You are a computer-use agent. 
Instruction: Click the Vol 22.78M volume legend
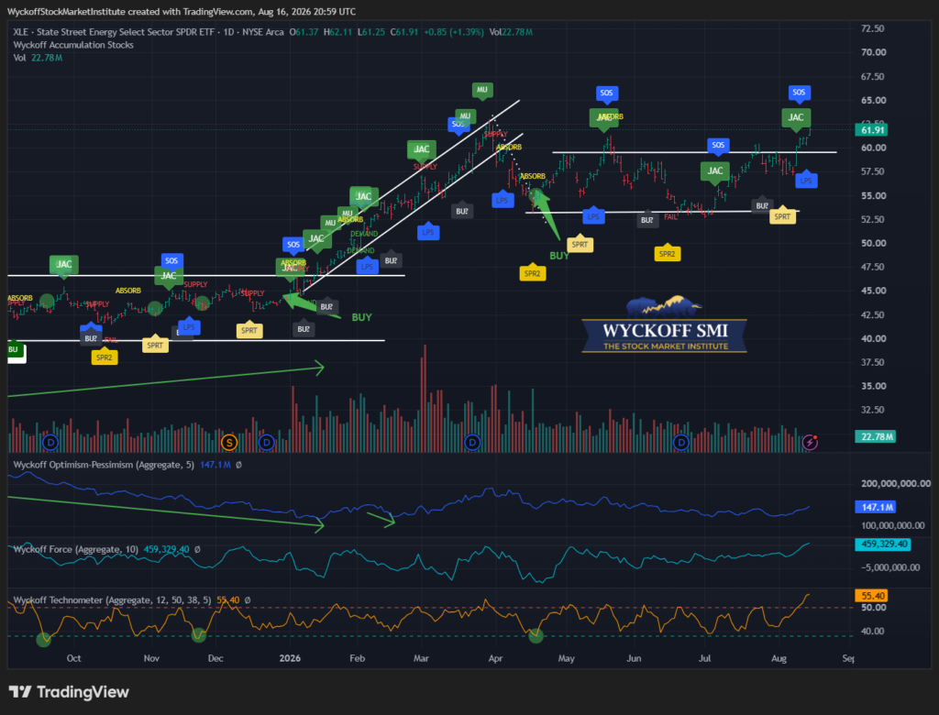click(38, 58)
